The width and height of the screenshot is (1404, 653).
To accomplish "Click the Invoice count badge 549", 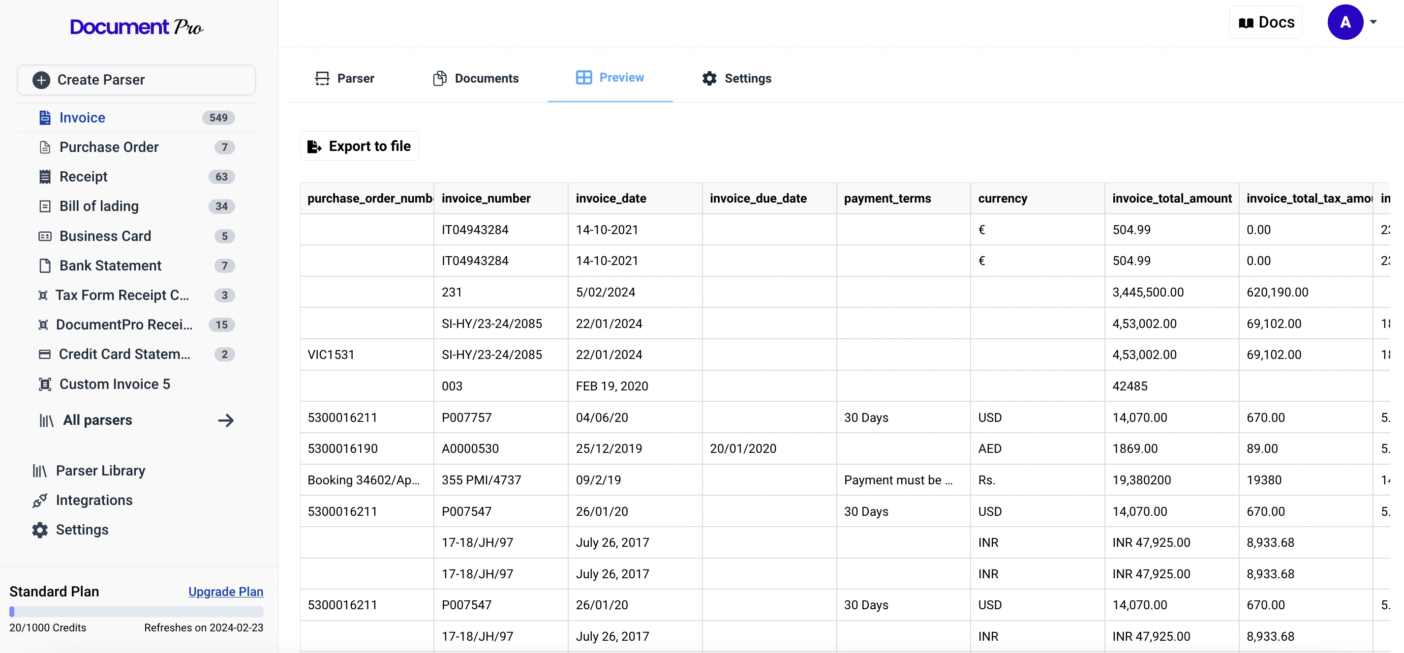I will pyautogui.click(x=218, y=118).
